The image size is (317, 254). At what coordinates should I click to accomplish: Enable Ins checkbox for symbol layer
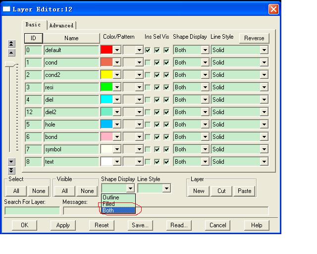pos(148,149)
